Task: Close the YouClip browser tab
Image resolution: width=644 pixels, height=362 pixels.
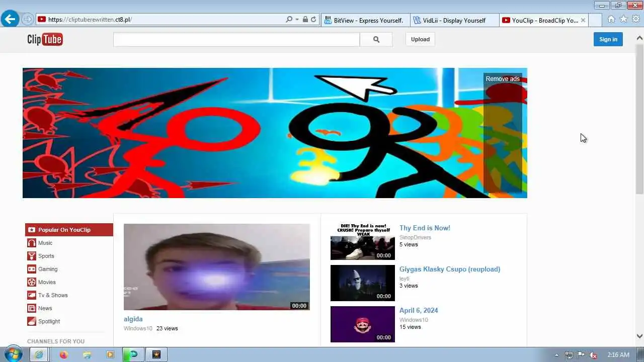Action: point(583,20)
